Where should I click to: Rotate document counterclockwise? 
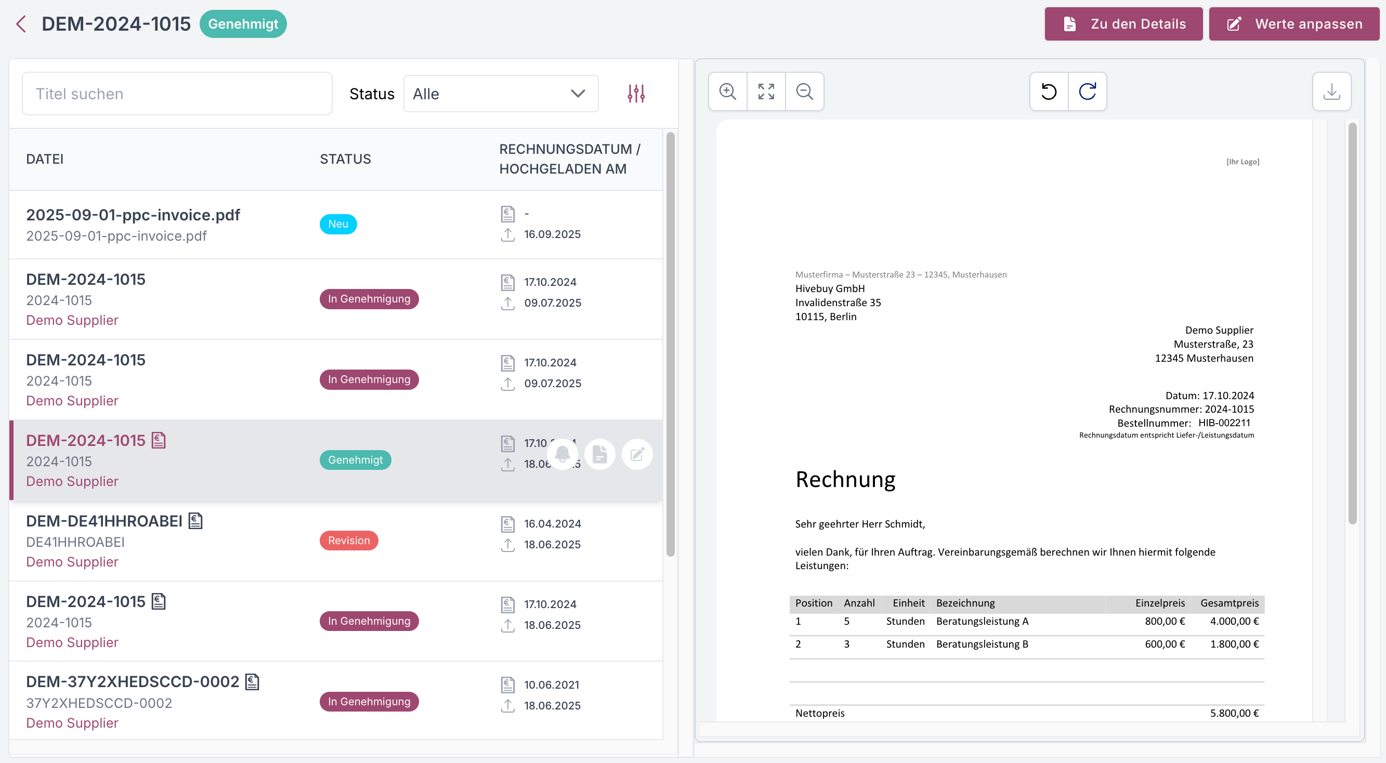click(x=1049, y=91)
